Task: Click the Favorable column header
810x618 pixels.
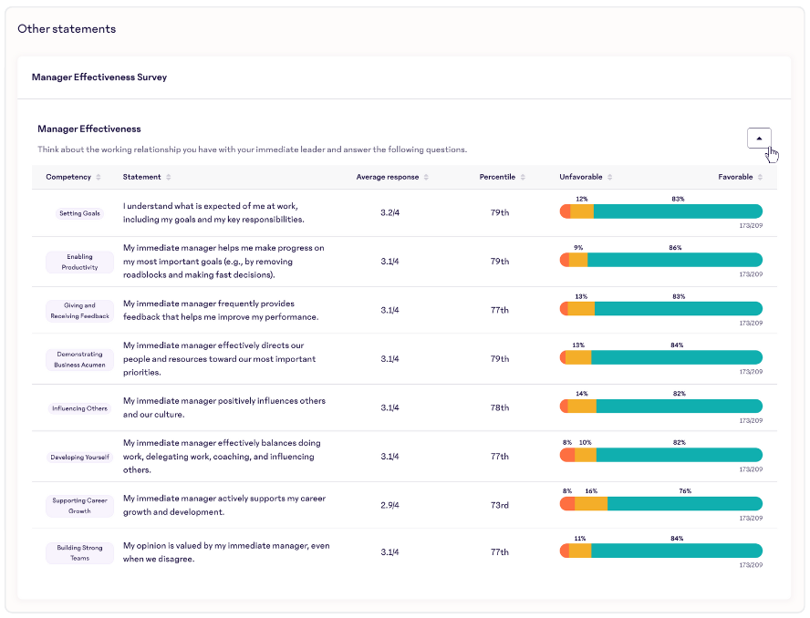Action: [x=735, y=177]
